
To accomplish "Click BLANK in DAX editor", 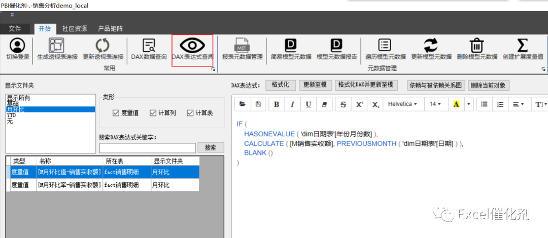I will pyautogui.click(x=255, y=153).
